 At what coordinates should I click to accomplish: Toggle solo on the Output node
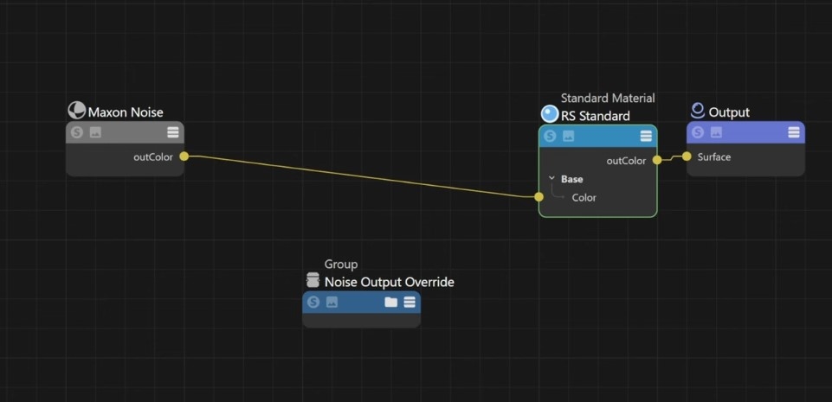tap(698, 132)
